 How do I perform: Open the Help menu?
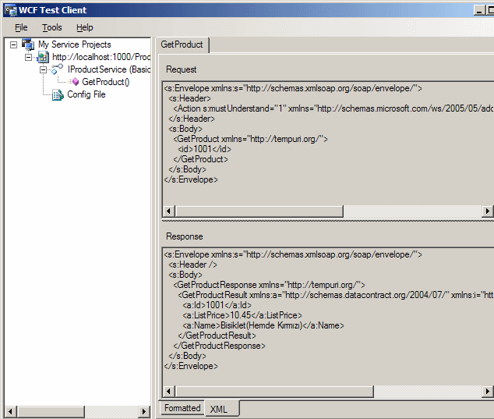pos(84,27)
